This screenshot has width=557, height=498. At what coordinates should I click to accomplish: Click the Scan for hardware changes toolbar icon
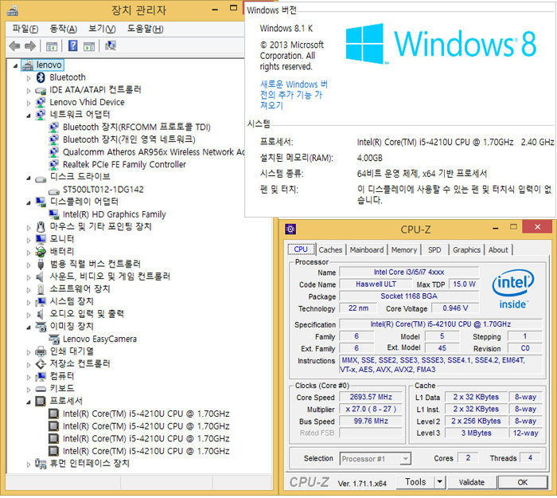(111, 46)
